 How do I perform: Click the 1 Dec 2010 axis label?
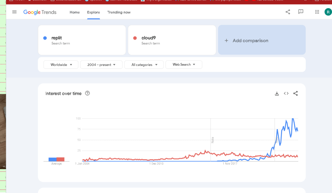point(156,164)
